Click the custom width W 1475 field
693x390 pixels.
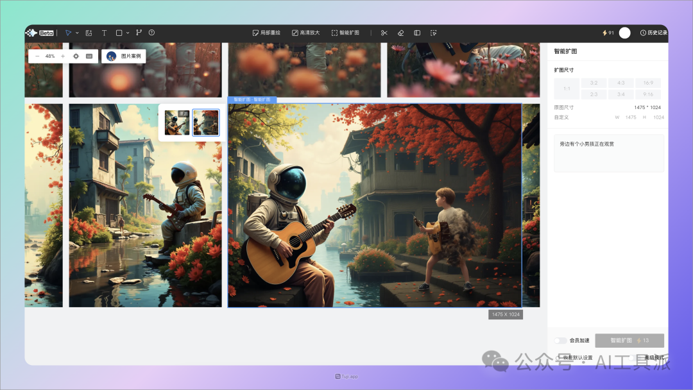coord(626,117)
